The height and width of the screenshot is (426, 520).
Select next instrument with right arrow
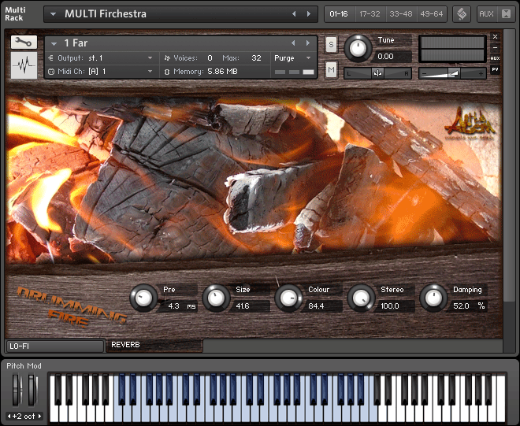[x=308, y=43]
